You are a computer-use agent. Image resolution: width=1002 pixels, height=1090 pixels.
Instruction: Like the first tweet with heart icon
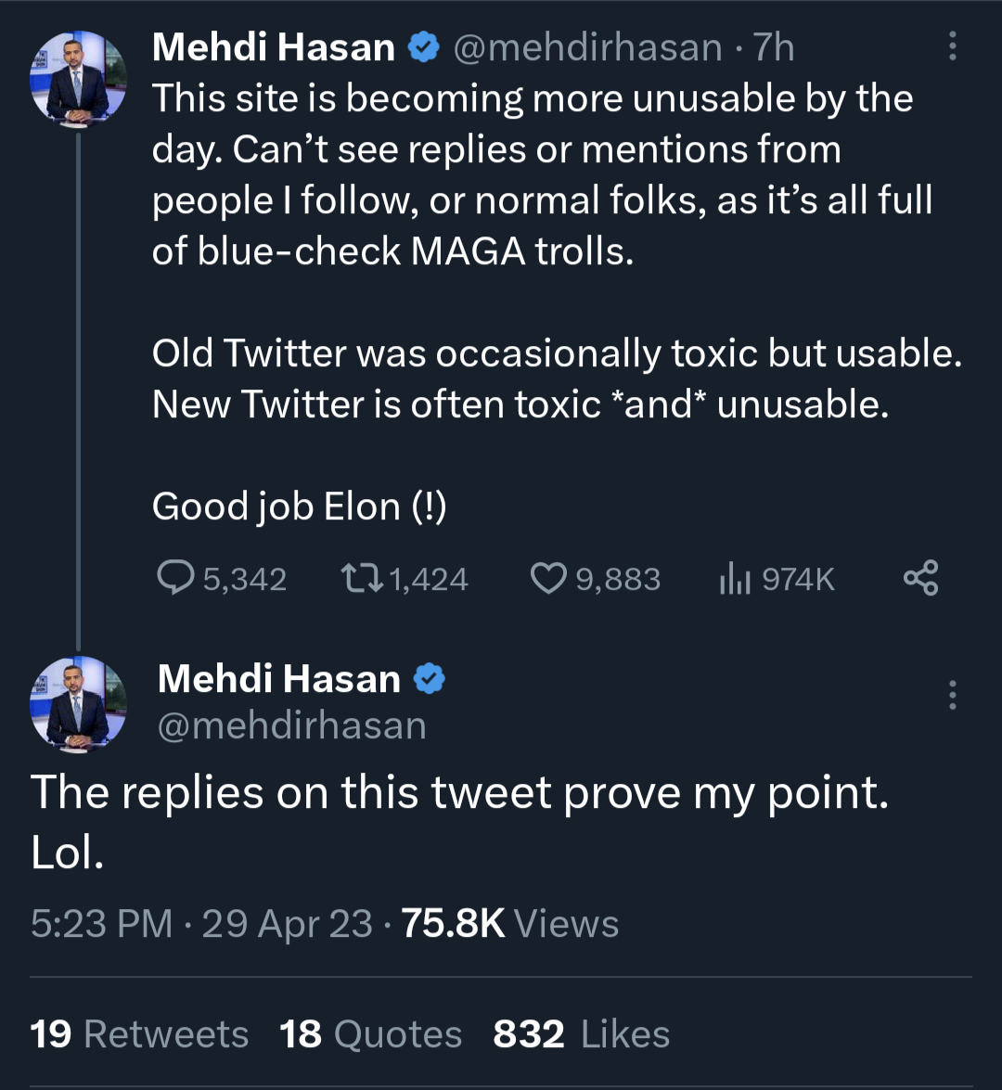(548, 578)
